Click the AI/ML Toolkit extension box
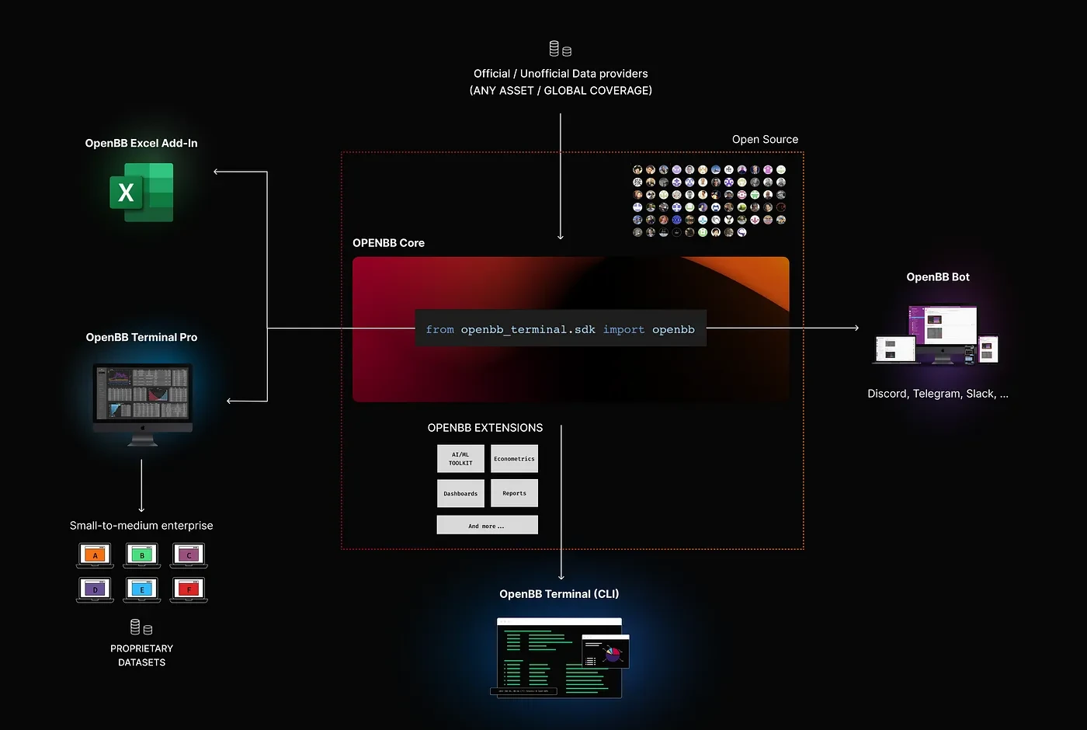This screenshot has width=1087, height=730. 460,459
